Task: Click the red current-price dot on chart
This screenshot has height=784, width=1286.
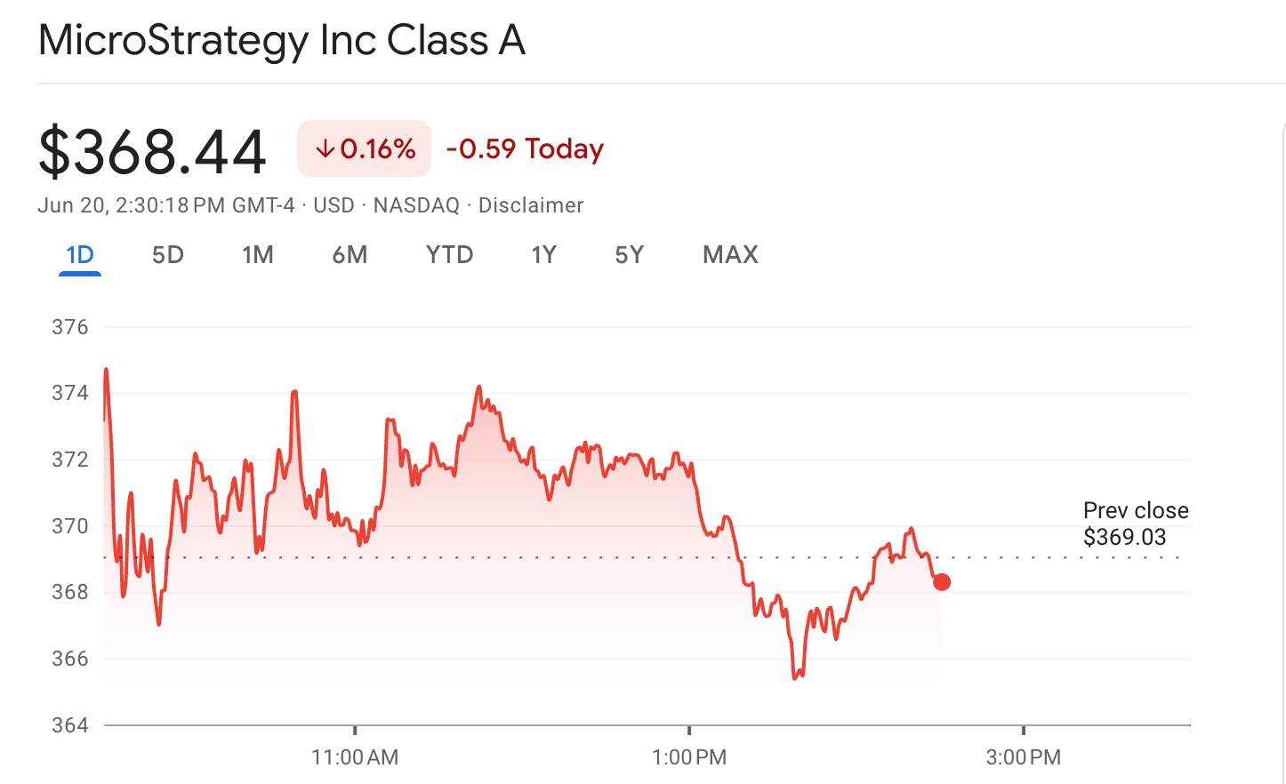Action: pyautogui.click(x=942, y=582)
